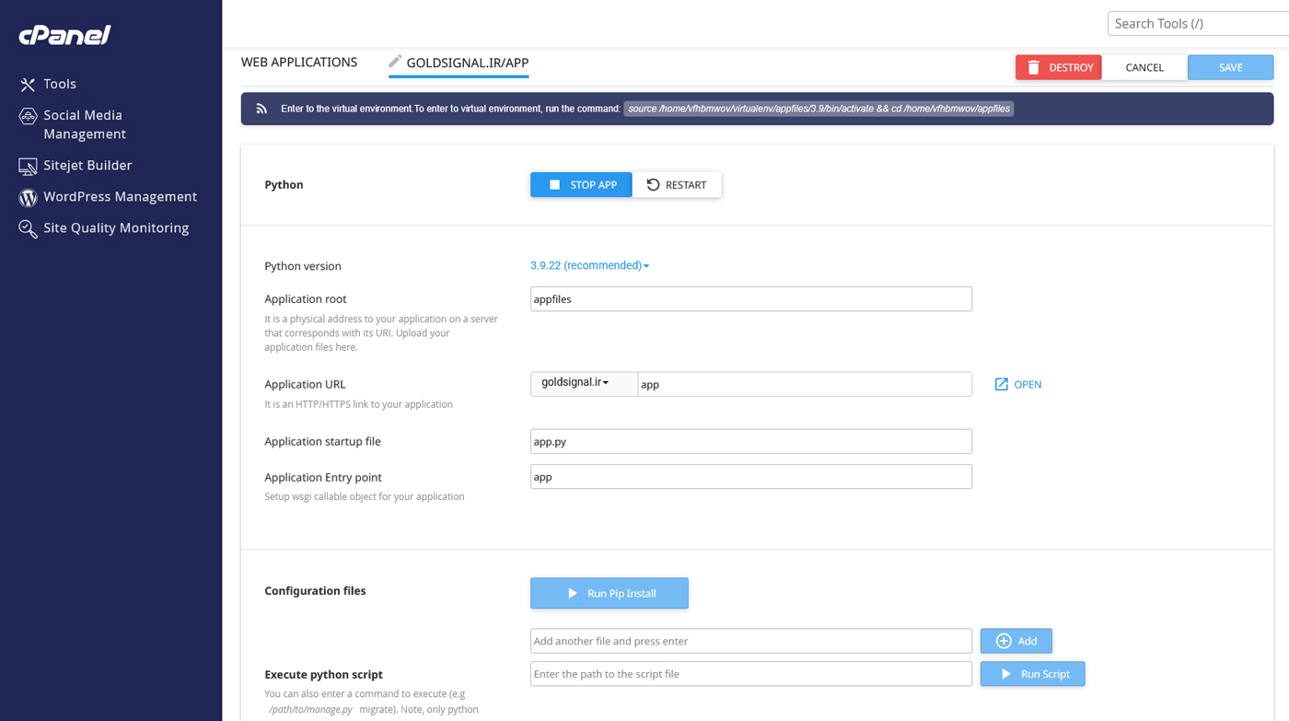
Task: Open the goldsignal.ir domain dropdown
Action: point(583,383)
